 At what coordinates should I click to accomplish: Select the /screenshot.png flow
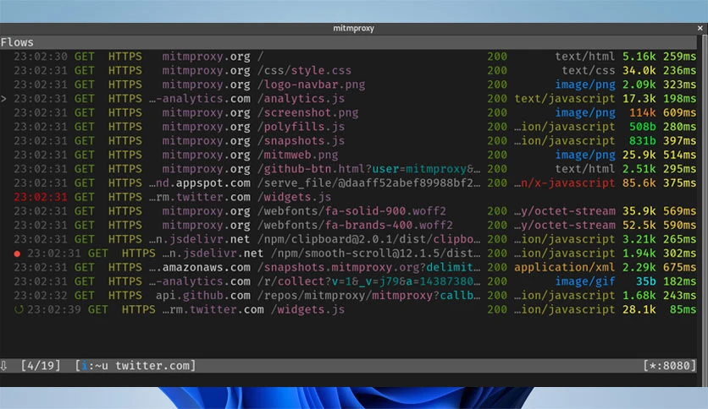(348, 112)
